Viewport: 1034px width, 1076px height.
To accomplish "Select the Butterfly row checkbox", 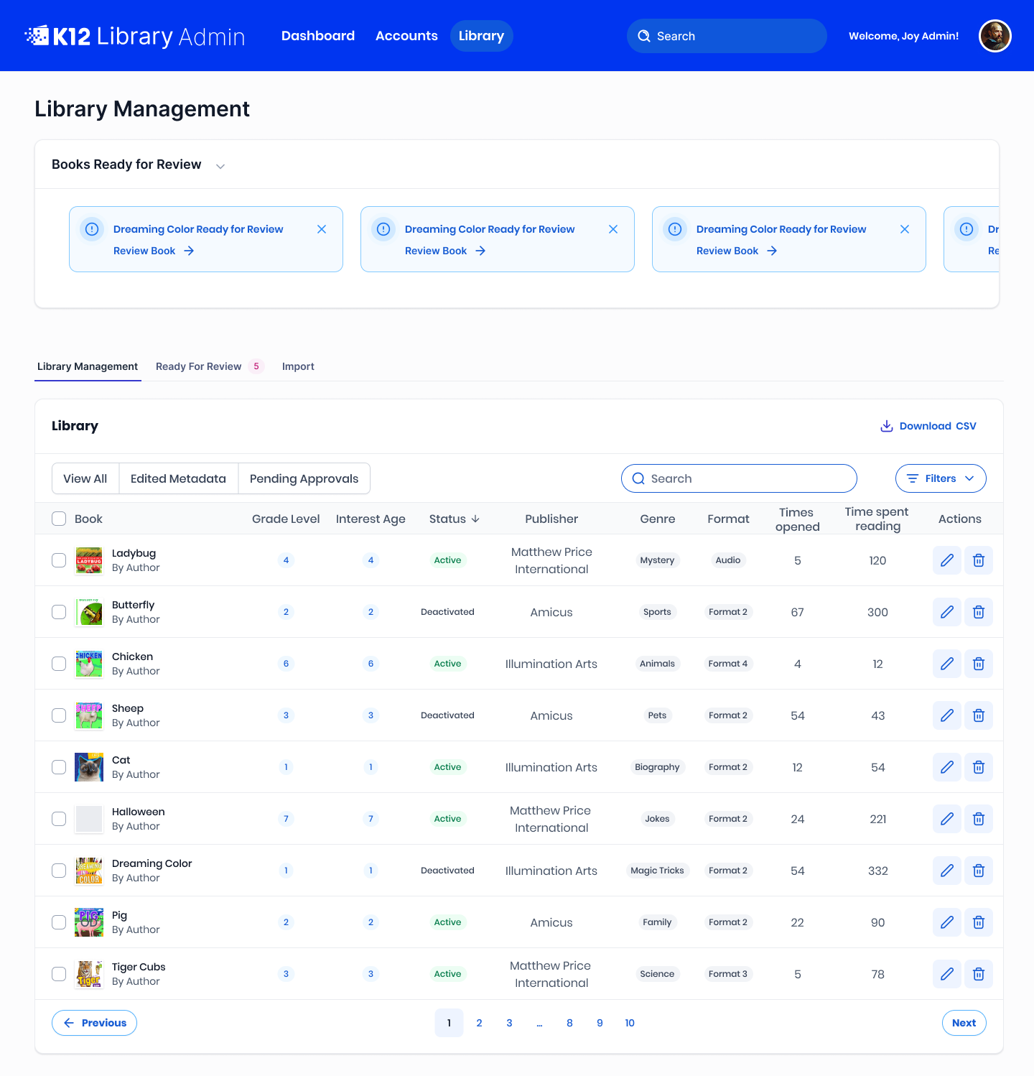I will (59, 612).
